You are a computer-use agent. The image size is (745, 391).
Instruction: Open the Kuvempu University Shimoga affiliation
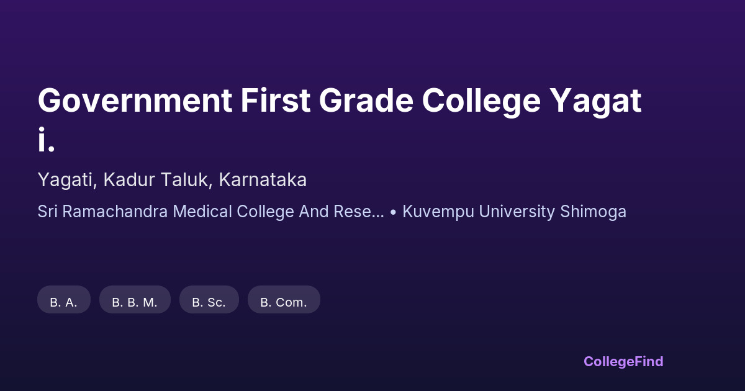514,212
